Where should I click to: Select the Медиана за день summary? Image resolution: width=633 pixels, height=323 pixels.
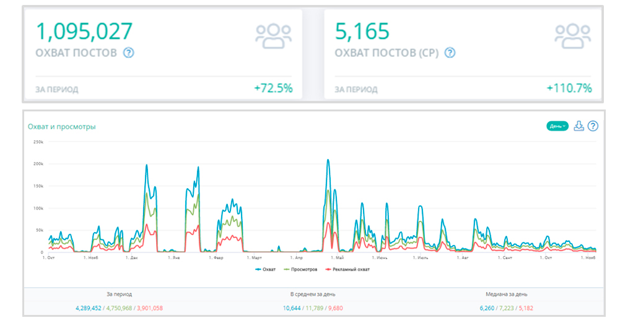coord(507,295)
